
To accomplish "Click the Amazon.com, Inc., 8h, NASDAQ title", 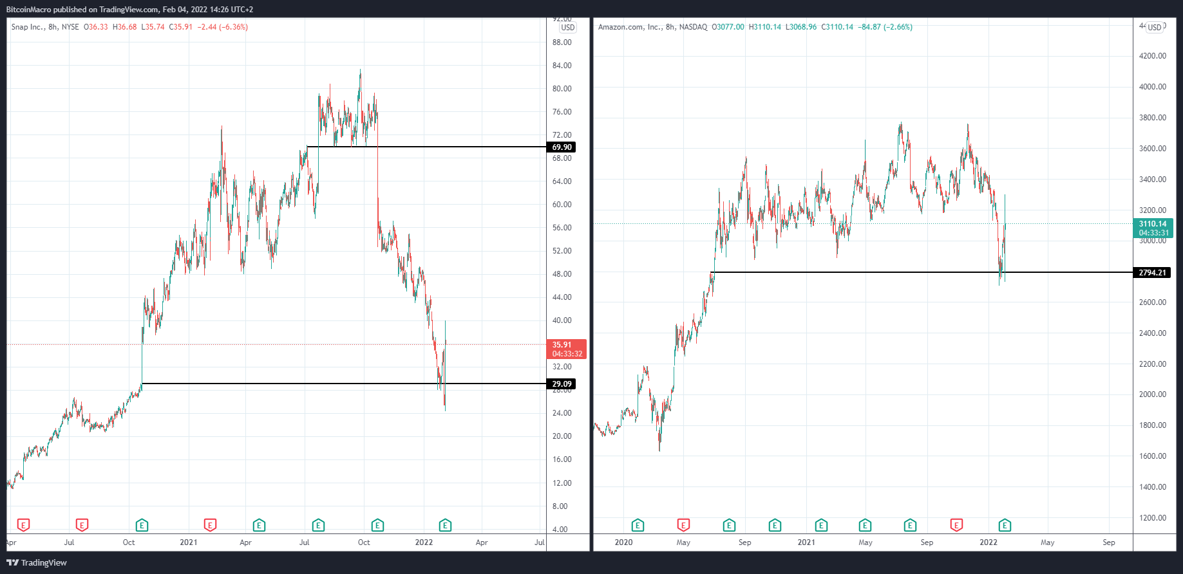I will 652,27.
